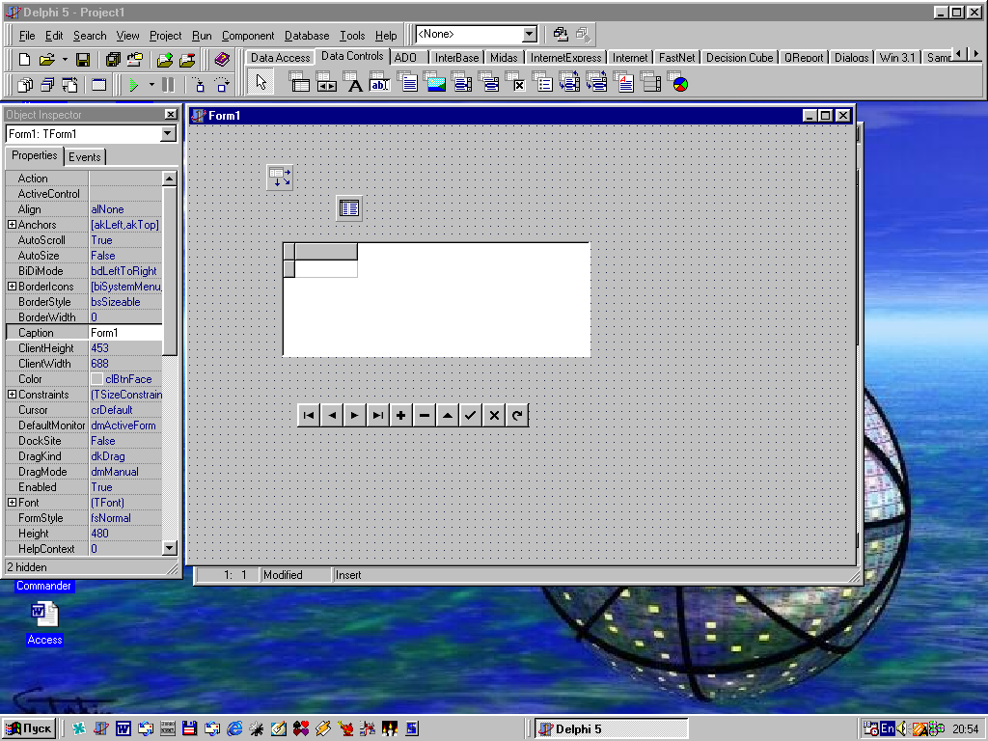Click the New Form icon
Image resolution: width=988 pixels, height=741 pixels.
pyautogui.click(x=99, y=85)
